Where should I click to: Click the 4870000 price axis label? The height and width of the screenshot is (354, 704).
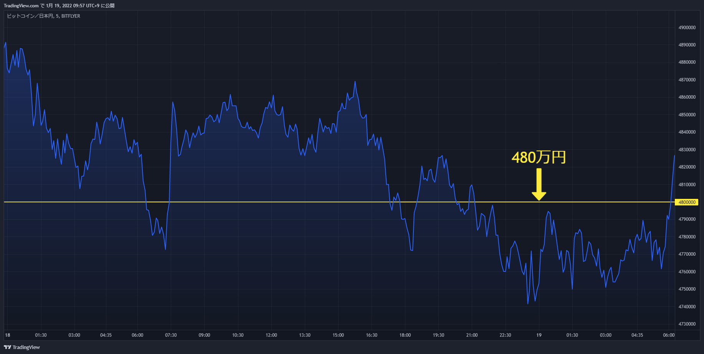click(687, 80)
